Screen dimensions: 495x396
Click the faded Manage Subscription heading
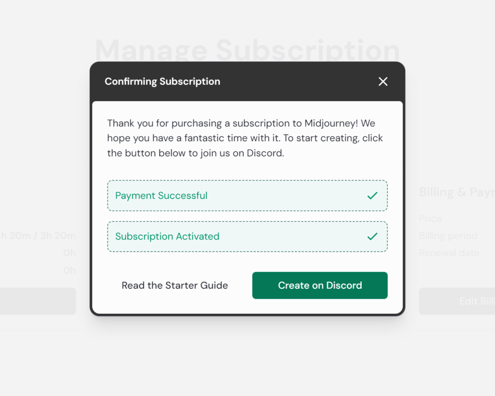[x=247, y=50]
